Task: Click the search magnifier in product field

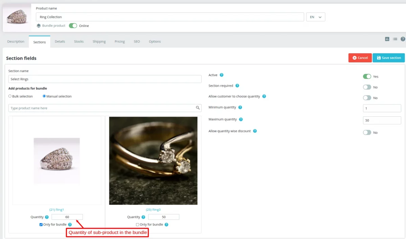Action: click(198, 108)
